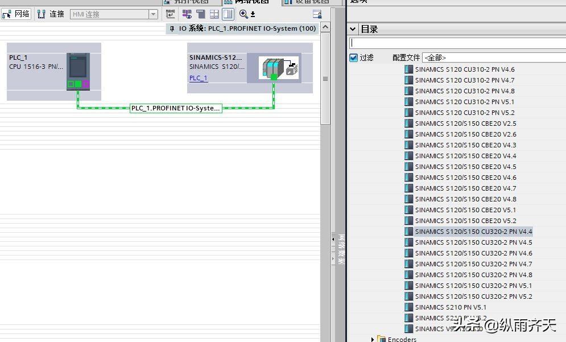Screen dimensions: 566x342
Task: Click the Encoders folder icon
Action: pos(381,339)
